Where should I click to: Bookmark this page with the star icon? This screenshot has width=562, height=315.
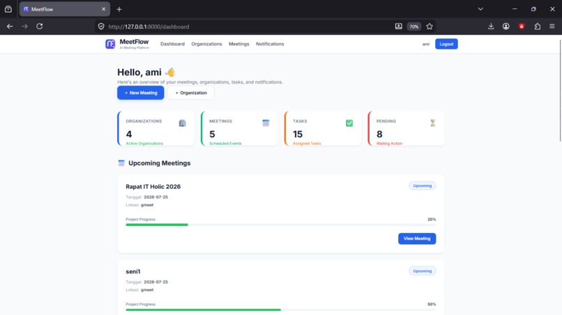(430, 26)
